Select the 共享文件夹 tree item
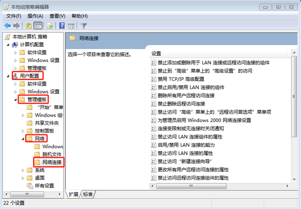Viewport: 301px width, 209px height. click(x=46, y=123)
